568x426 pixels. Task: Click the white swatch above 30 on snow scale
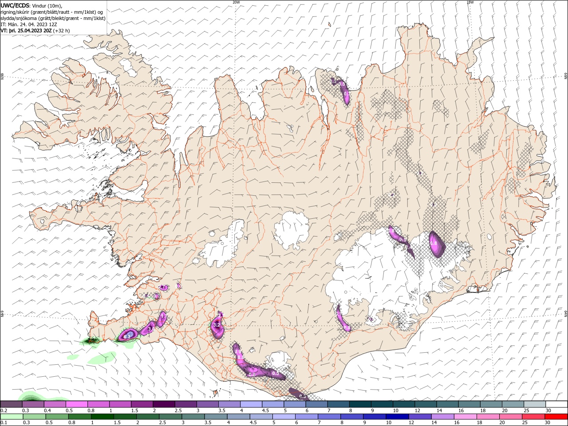[556, 404]
